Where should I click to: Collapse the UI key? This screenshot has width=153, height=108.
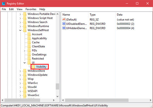24,63
